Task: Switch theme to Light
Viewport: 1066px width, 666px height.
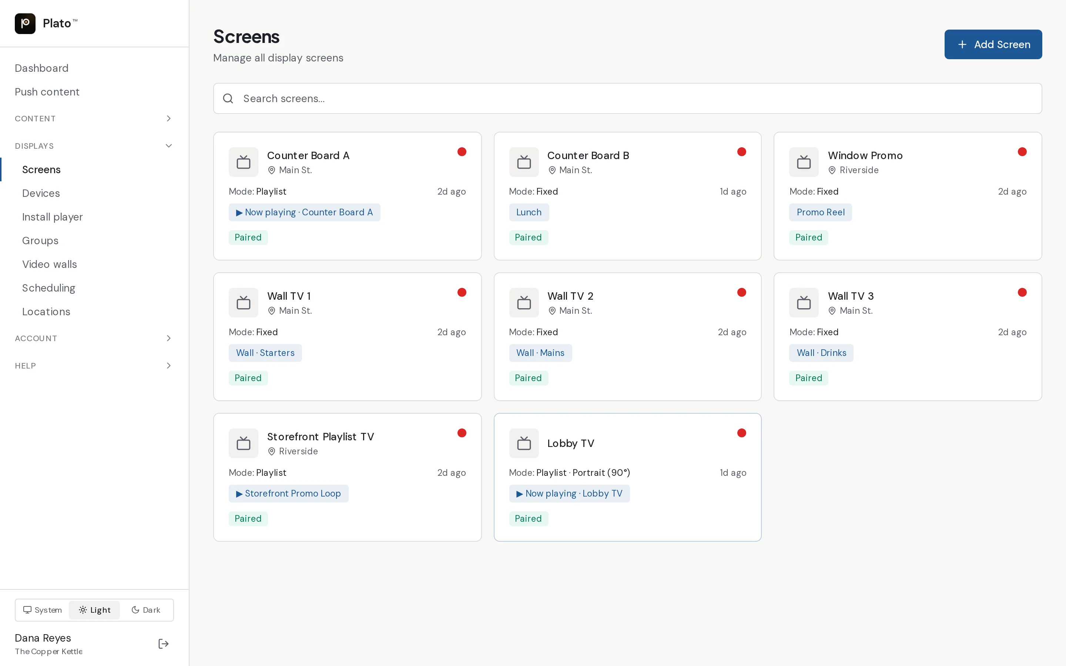Action: [95, 610]
